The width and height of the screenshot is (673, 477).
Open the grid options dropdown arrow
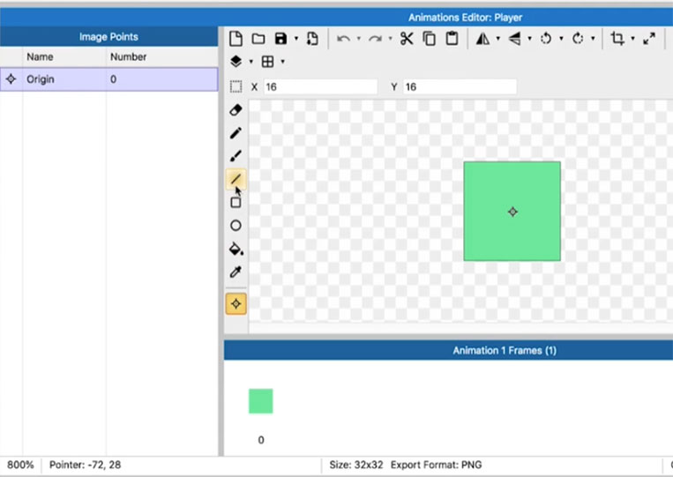[282, 62]
